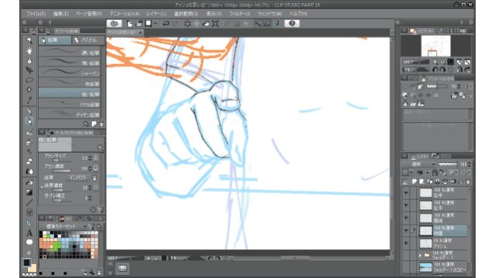Open the layer blending mode dropdown
495x278 pixels.
(x=419, y=164)
